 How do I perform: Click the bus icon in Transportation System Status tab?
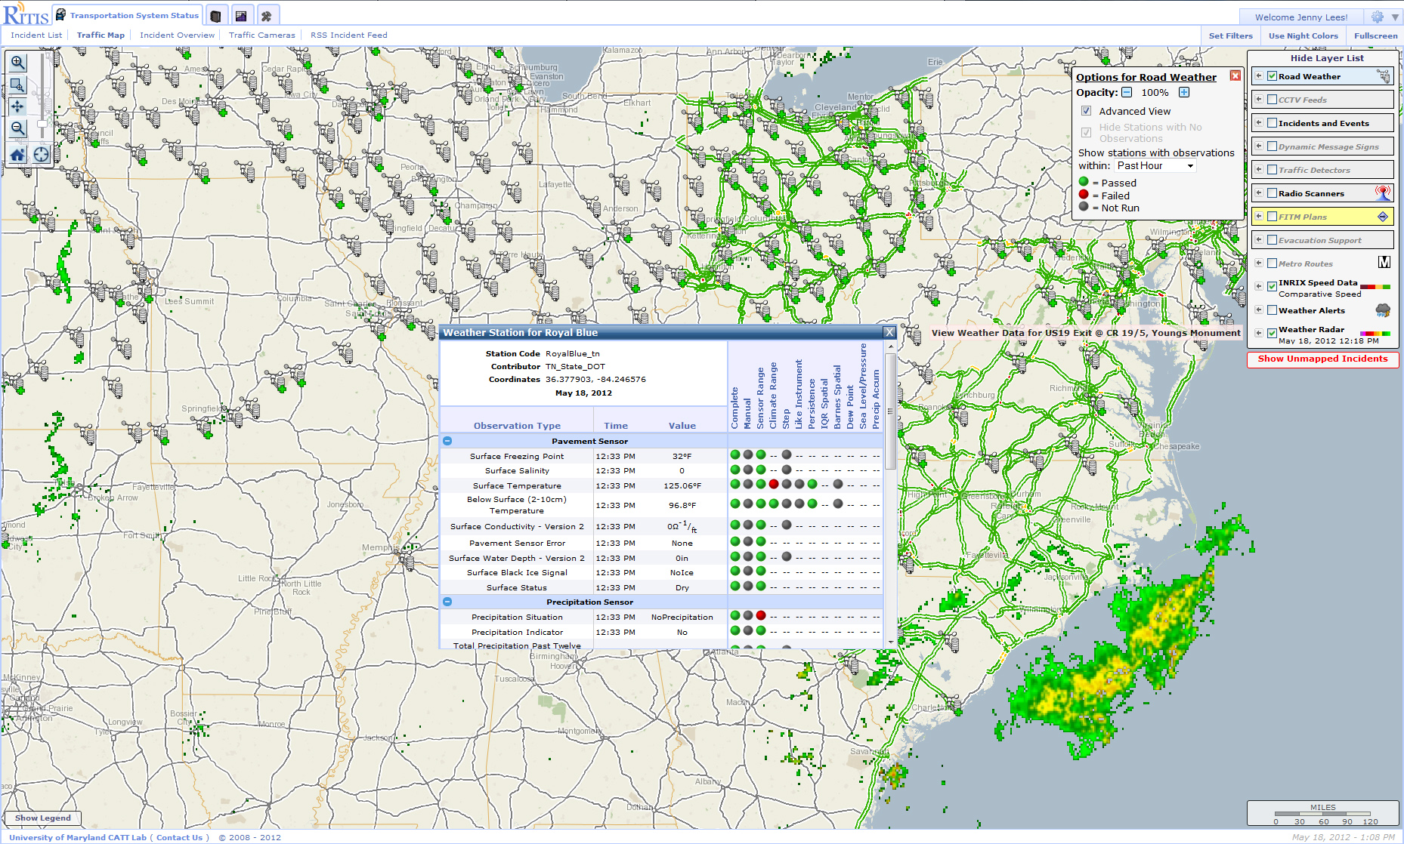(x=60, y=15)
